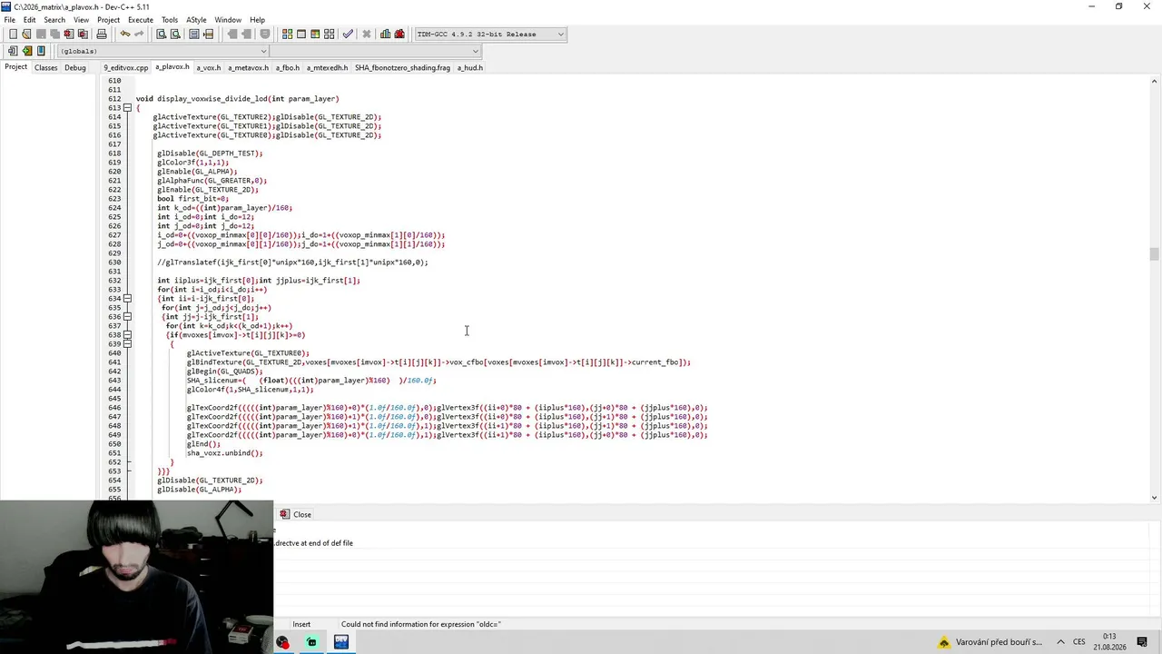This screenshot has width=1162, height=654.
Task: Open Find dialog from toolbar
Action: pyautogui.click(x=161, y=35)
